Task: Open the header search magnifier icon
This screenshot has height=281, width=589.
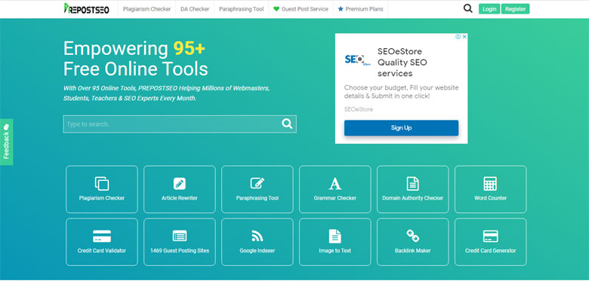Action: click(x=467, y=8)
